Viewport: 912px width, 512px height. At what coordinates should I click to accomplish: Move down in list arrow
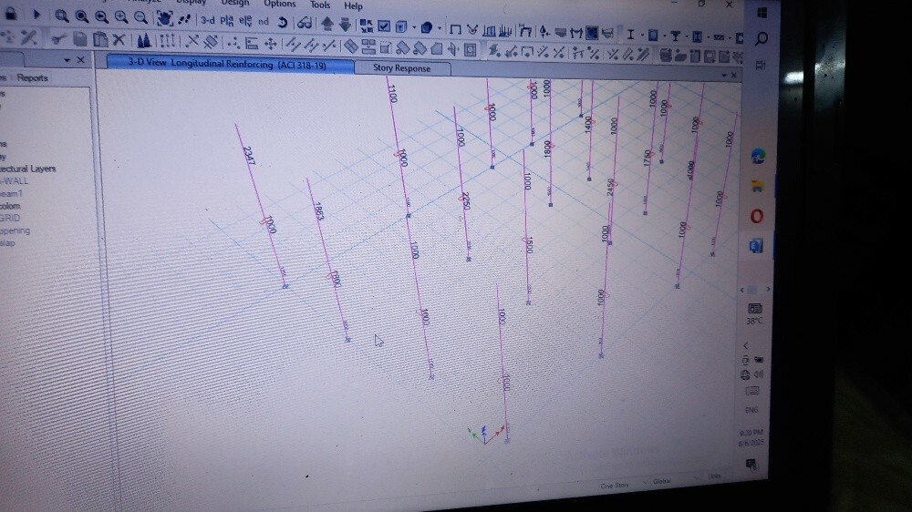[x=345, y=25]
